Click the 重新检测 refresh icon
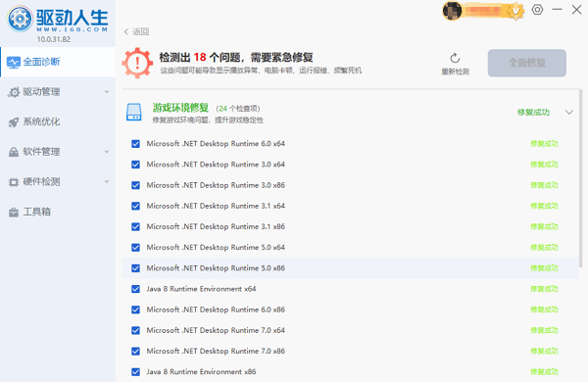 coord(455,58)
